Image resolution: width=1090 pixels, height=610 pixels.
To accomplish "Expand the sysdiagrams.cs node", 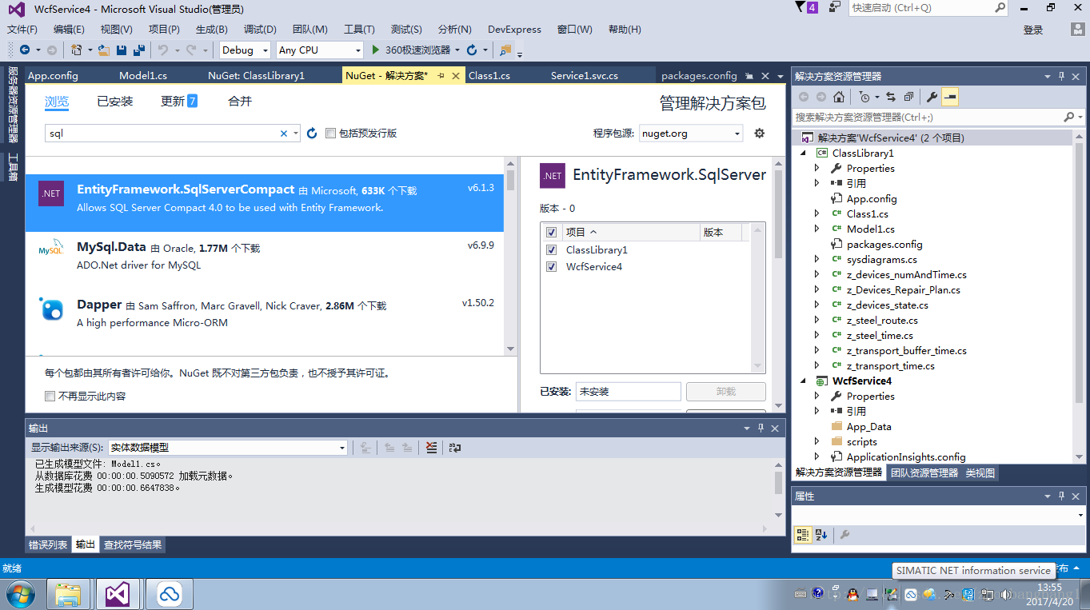I will click(x=817, y=259).
